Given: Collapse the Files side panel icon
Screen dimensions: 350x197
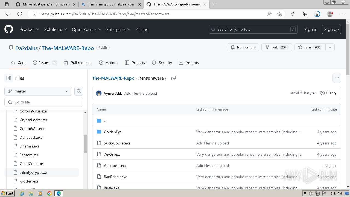Looking at the screenshot, I should (9, 78).
